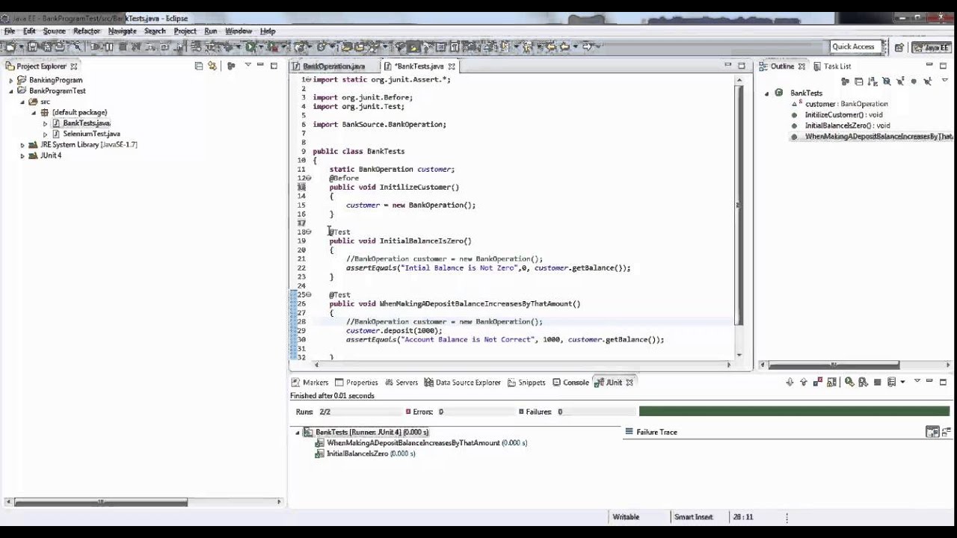Click Smart Insert status bar entry
Image resolution: width=957 pixels, height=538 pixels.
click(693, 517)
